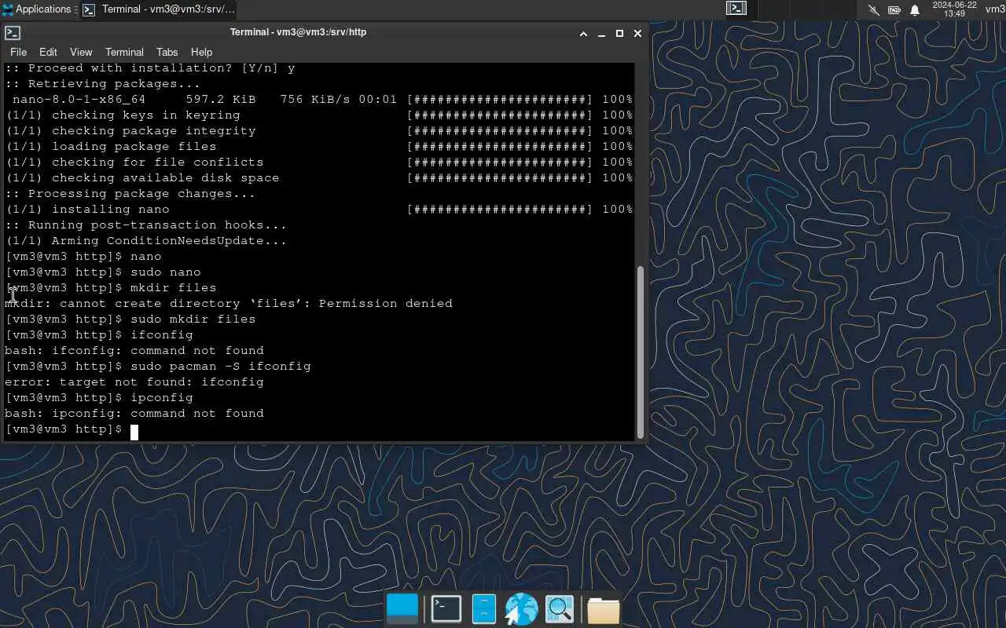Image resolution: width=1006 pixels, height=628 pixels.
Task: Click the 'bash: ifconfig: command not found' line
Action: 134,350
